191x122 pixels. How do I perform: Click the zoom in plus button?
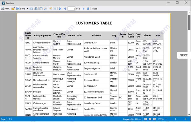[x=186, y=119]
